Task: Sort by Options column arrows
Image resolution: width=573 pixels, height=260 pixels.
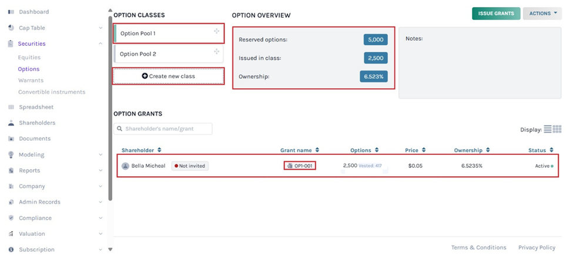Action: pos(376,150)
